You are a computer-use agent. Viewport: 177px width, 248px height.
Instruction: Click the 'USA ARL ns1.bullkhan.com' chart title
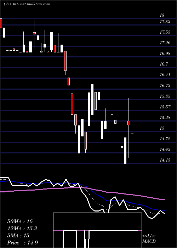[27, 4]
